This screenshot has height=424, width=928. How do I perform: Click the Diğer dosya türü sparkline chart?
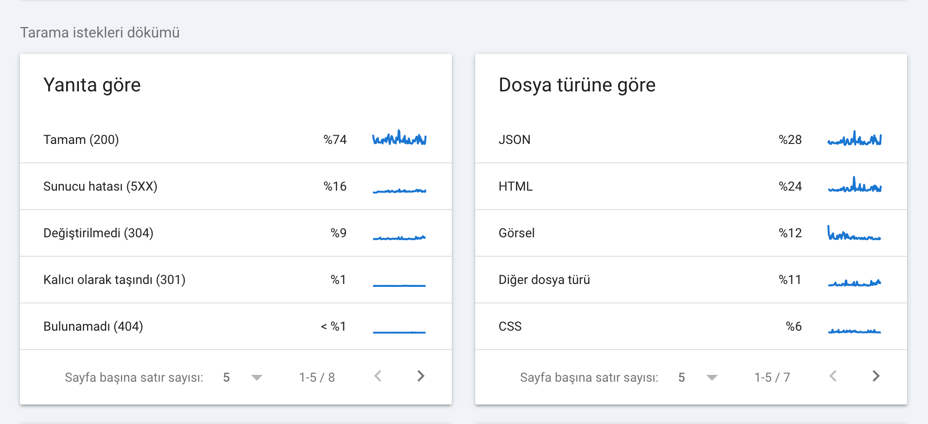pyautogui.click(x=855, y=283)
